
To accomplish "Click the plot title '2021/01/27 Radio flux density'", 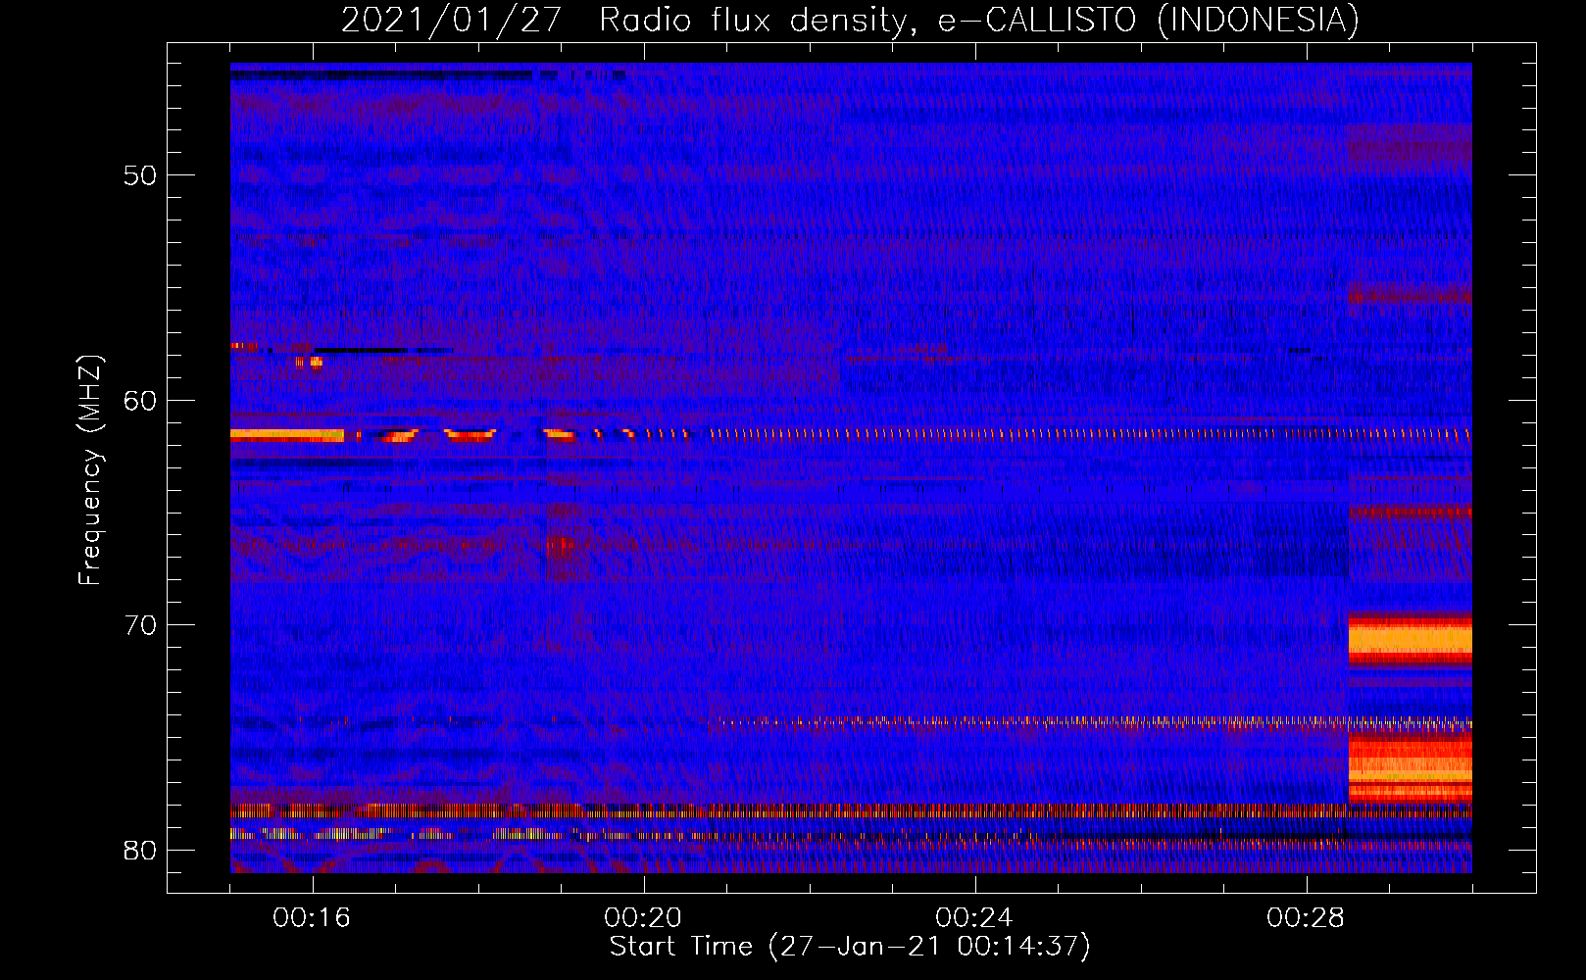I will [629, 21].
